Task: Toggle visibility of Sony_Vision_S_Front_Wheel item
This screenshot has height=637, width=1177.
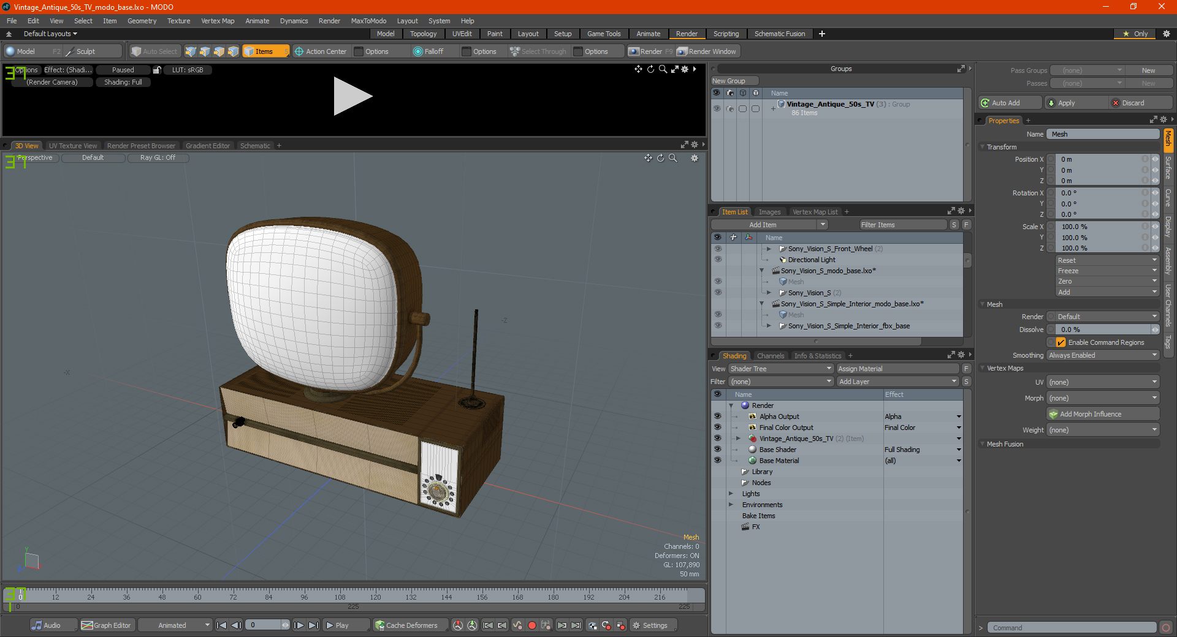Action: [x=718, y=249]
